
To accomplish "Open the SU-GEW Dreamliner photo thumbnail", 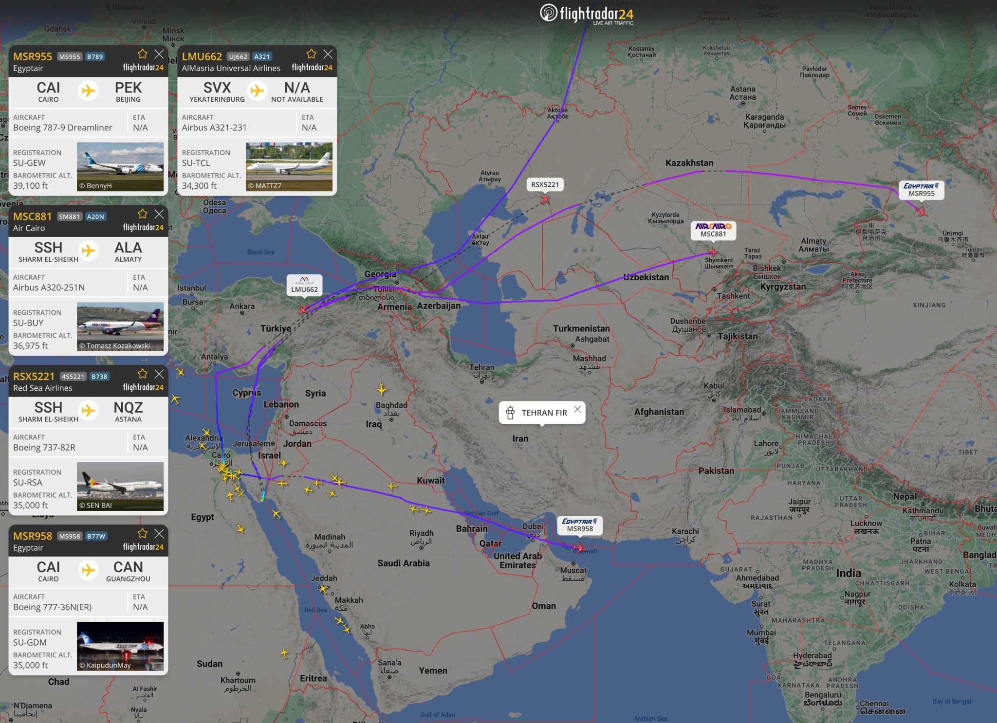I will click(x=120, y=166).
